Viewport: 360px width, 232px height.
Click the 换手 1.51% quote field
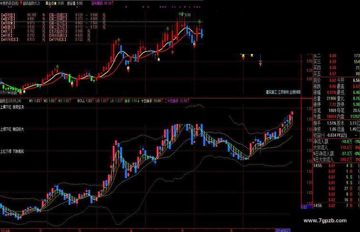pos(325,123)
